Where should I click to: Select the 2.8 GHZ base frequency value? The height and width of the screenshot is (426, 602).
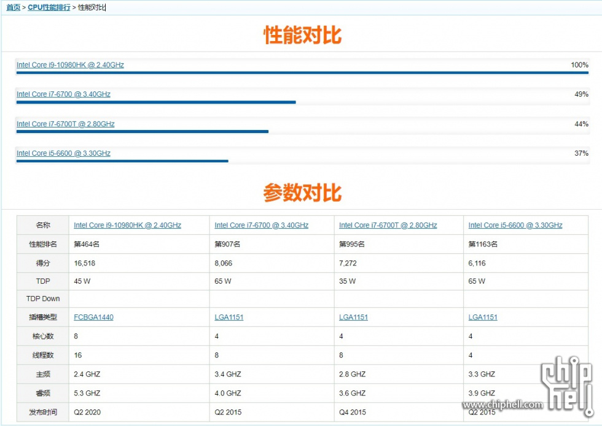click(x=353, y=374)
